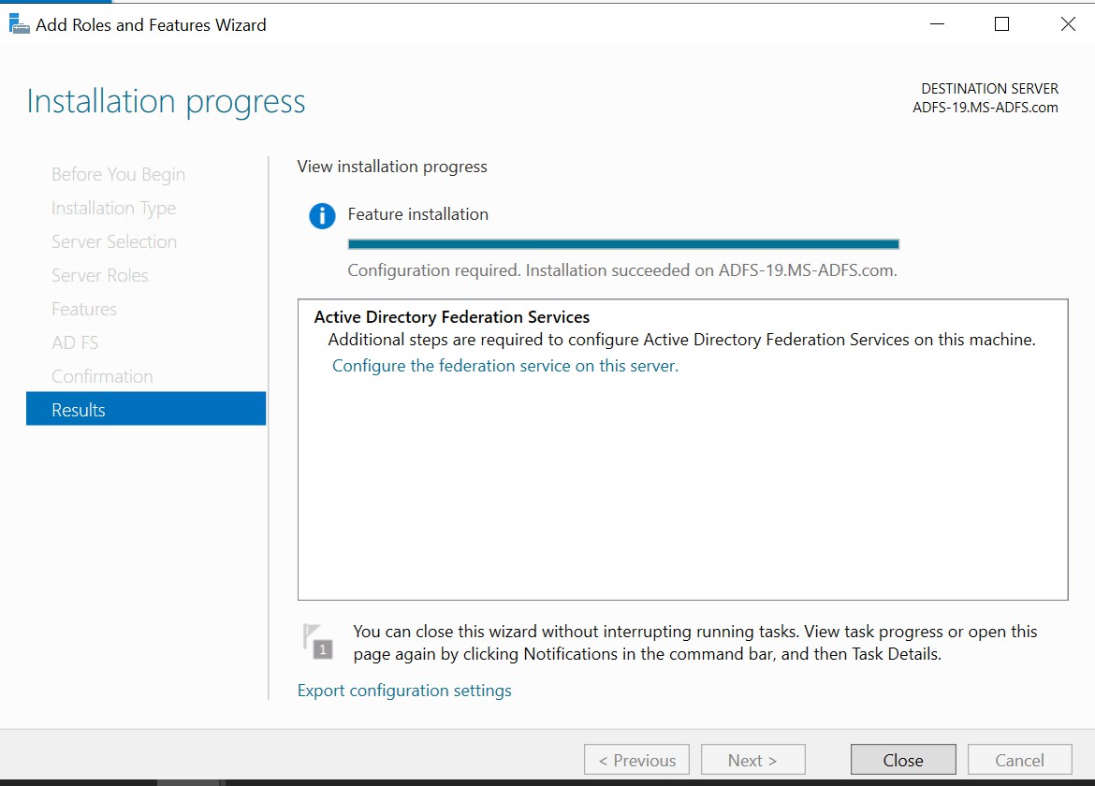Screen dimensions: 1095x786
Task: Minimize the Add Roles and Features Wizard window
Action: pos(937,24)
